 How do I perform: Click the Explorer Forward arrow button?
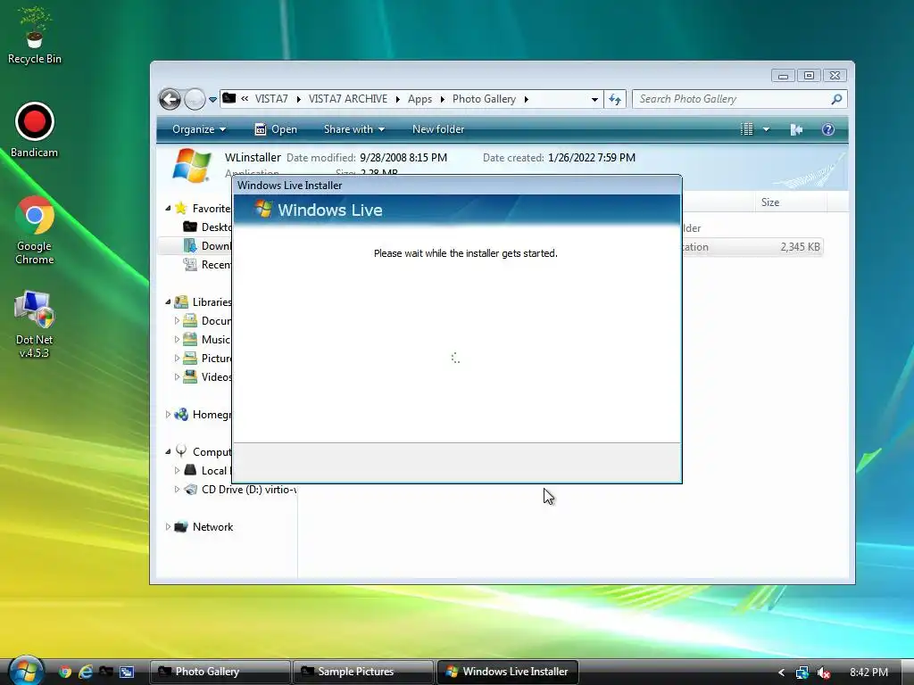click(x=195, y=99)
